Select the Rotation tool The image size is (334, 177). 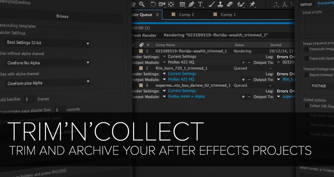[153, 4]
